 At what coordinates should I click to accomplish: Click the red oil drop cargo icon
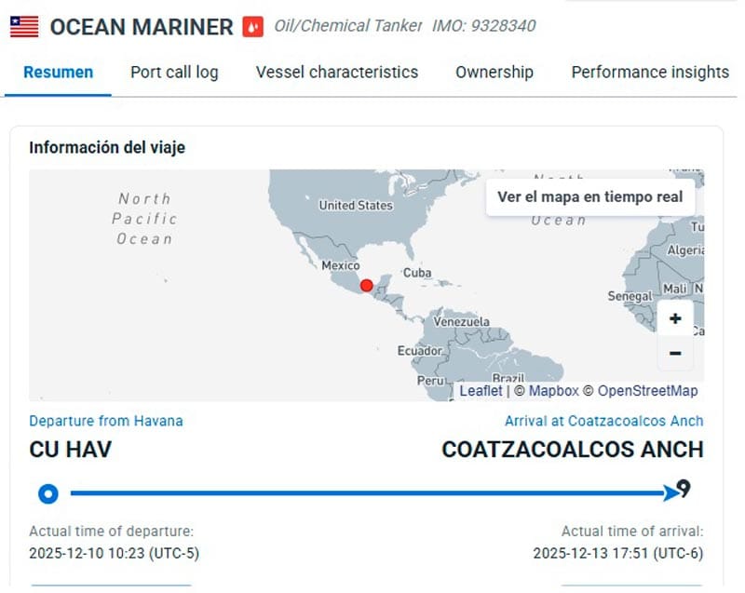[x=252, y=26]
